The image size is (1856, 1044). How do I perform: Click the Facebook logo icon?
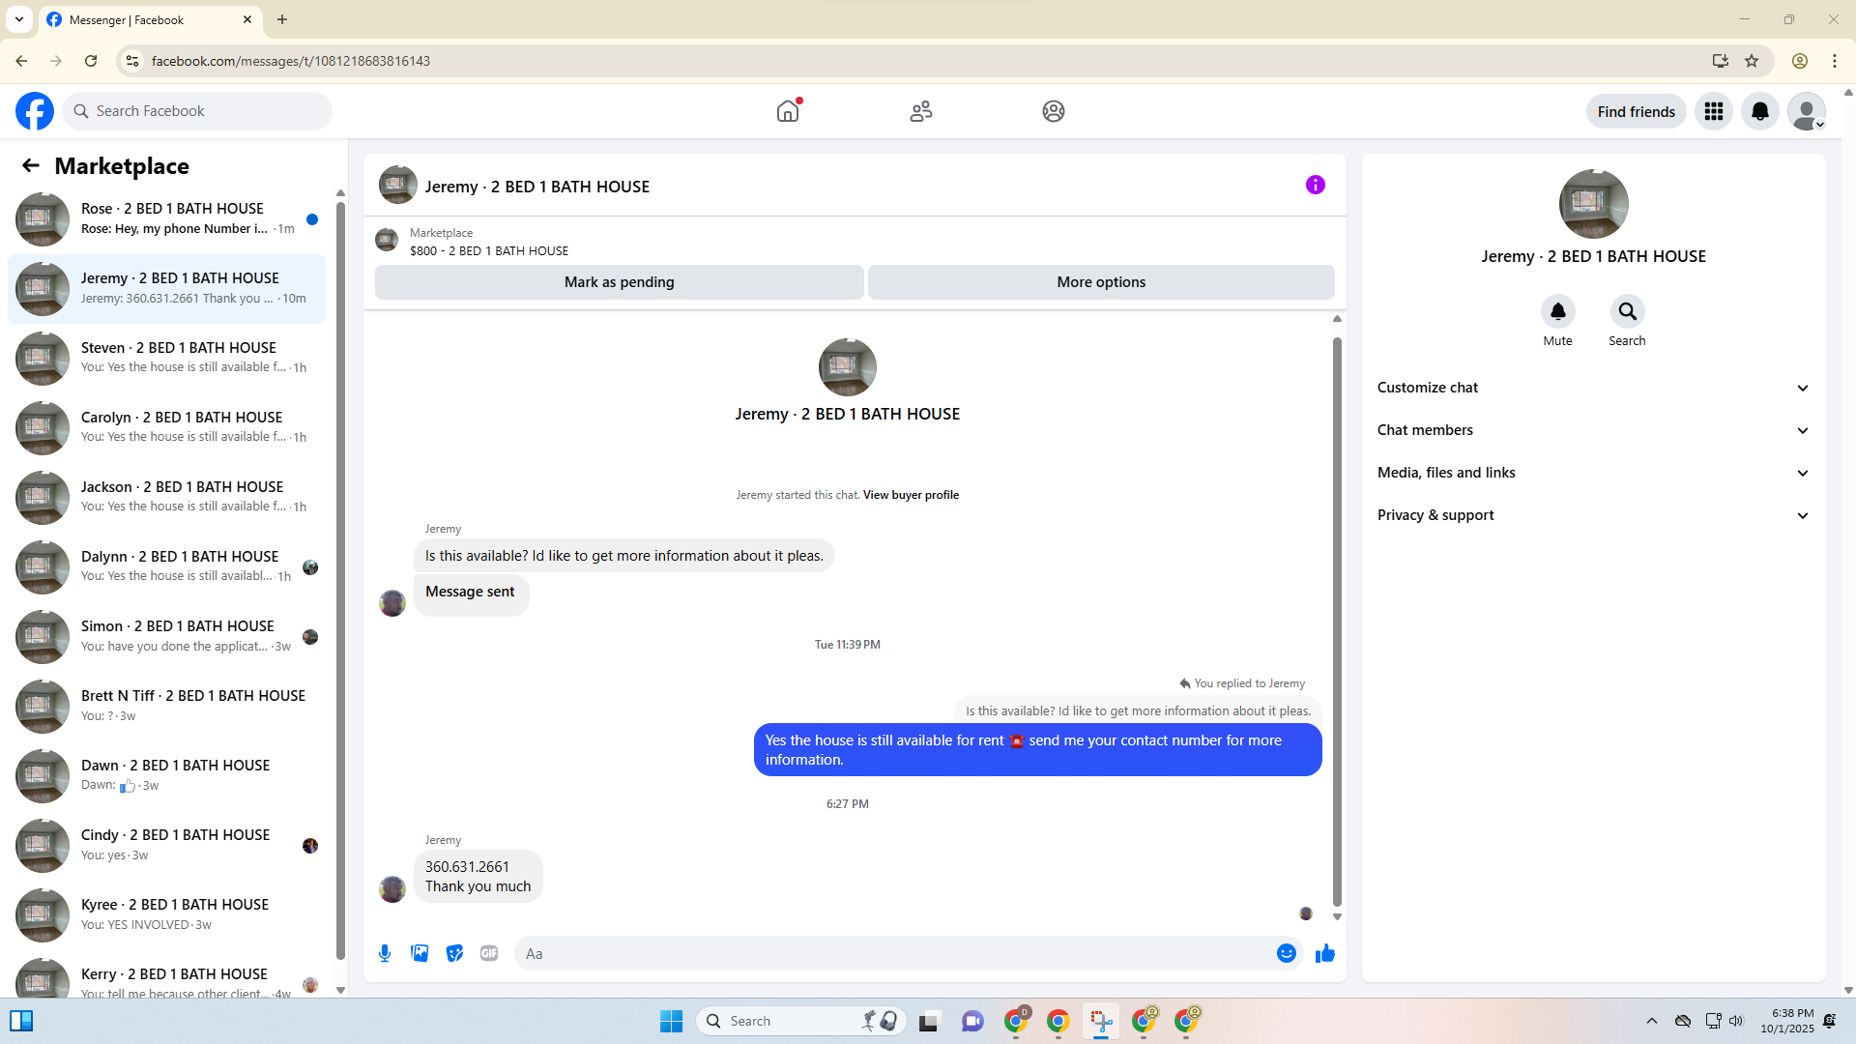pyautogui.click(x=35, y=111)
